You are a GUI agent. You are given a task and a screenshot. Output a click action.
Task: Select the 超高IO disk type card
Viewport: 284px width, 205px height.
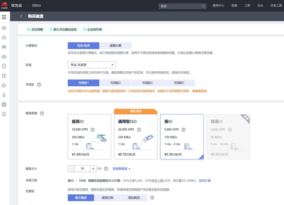point(89,137)
